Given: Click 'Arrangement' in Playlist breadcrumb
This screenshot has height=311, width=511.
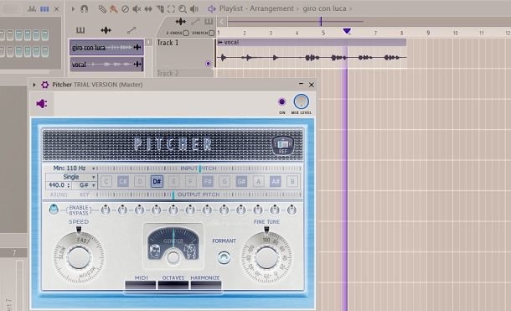Looking at the screenshot, I should pos(271,8).
